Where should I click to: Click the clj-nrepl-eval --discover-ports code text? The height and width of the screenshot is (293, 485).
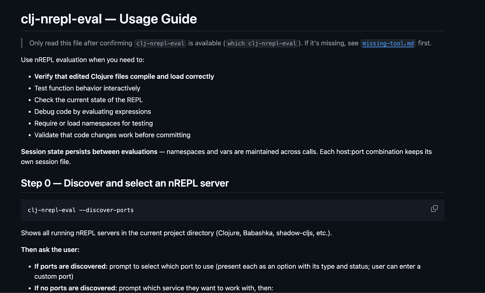click(81, 210)
